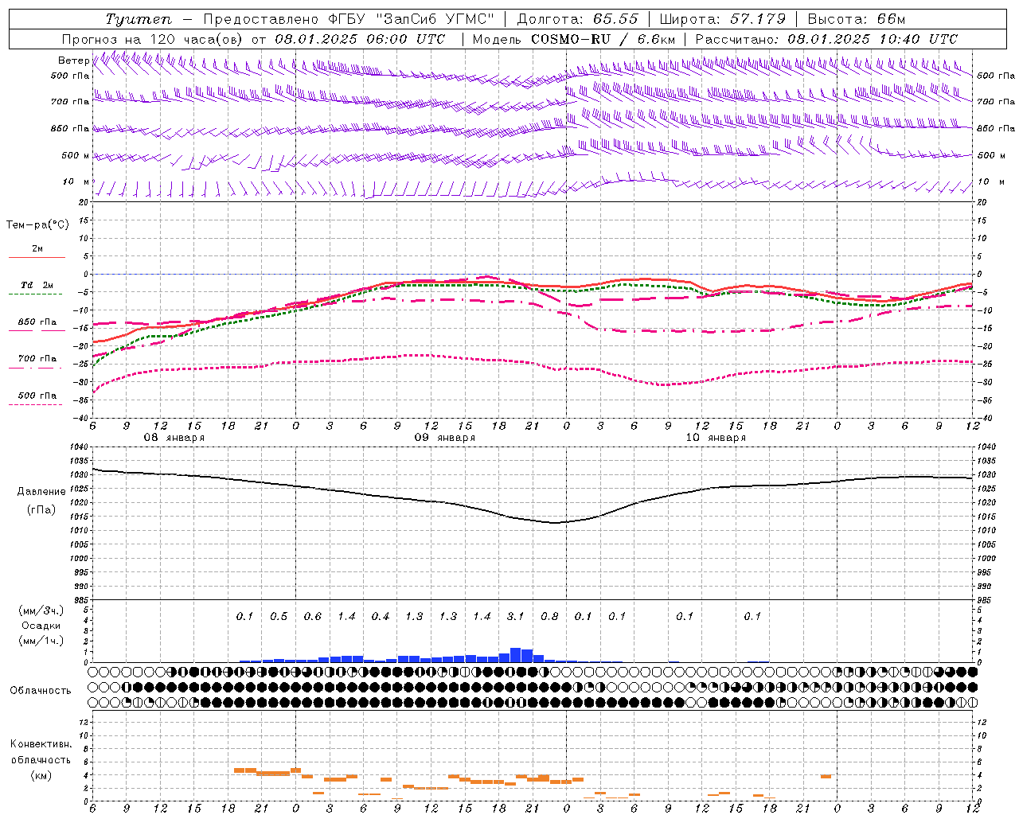Image resolution: width=1019 pixels, height=815 pixels.
Task: Click the "10 января" date label
Action: pyautogui.click(x=715, y=438)
